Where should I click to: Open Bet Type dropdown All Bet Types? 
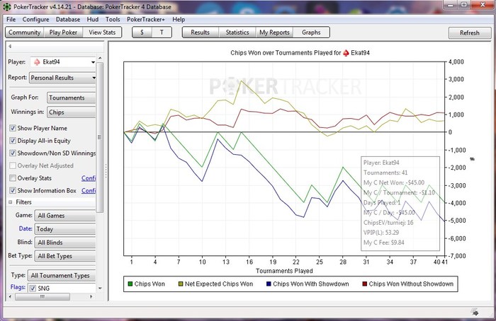pyautogui.click(x=65, y=256)
